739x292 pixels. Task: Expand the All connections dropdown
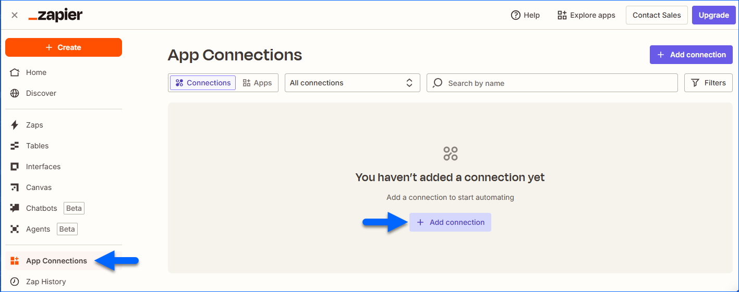pyautogui.click(x=352, y=83)
